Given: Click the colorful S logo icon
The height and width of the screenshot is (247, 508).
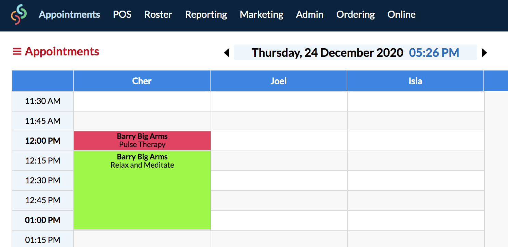Looking at the screenshot, I should point(18,14).
